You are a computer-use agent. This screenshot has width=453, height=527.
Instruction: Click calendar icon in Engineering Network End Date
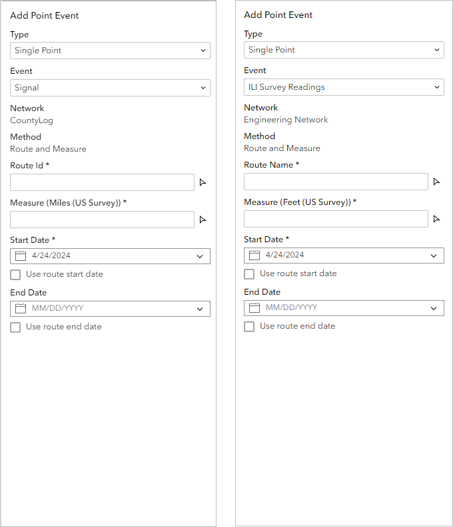(254, 308)
